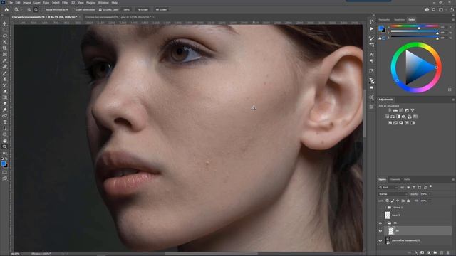The image size is (456, 256).
Task: Add a Brightness/Contrast adjustment
Action: (x=390, y=110)
